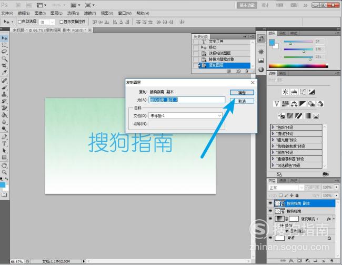Viewport: 342px width, 265px height.
Task: Add a Curves adjustment
Action: coord(303,92)
